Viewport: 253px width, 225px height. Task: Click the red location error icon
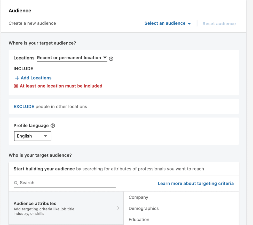coord(16,86)
